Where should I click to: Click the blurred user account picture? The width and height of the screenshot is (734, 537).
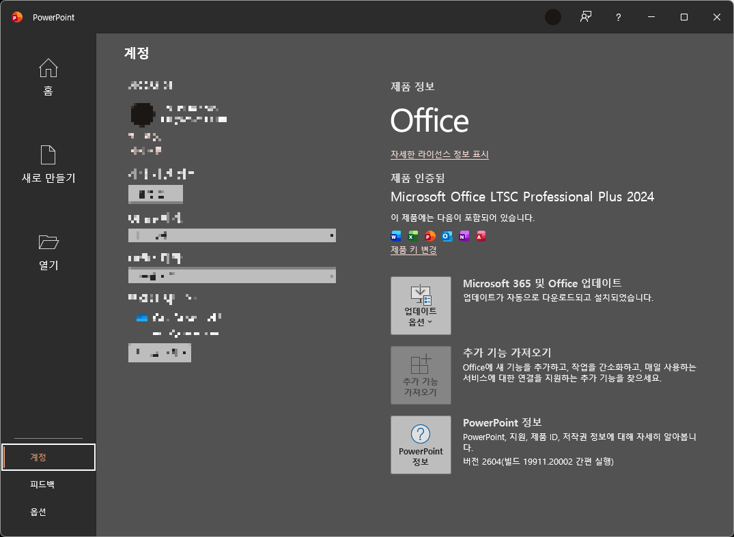click(142, 115)
